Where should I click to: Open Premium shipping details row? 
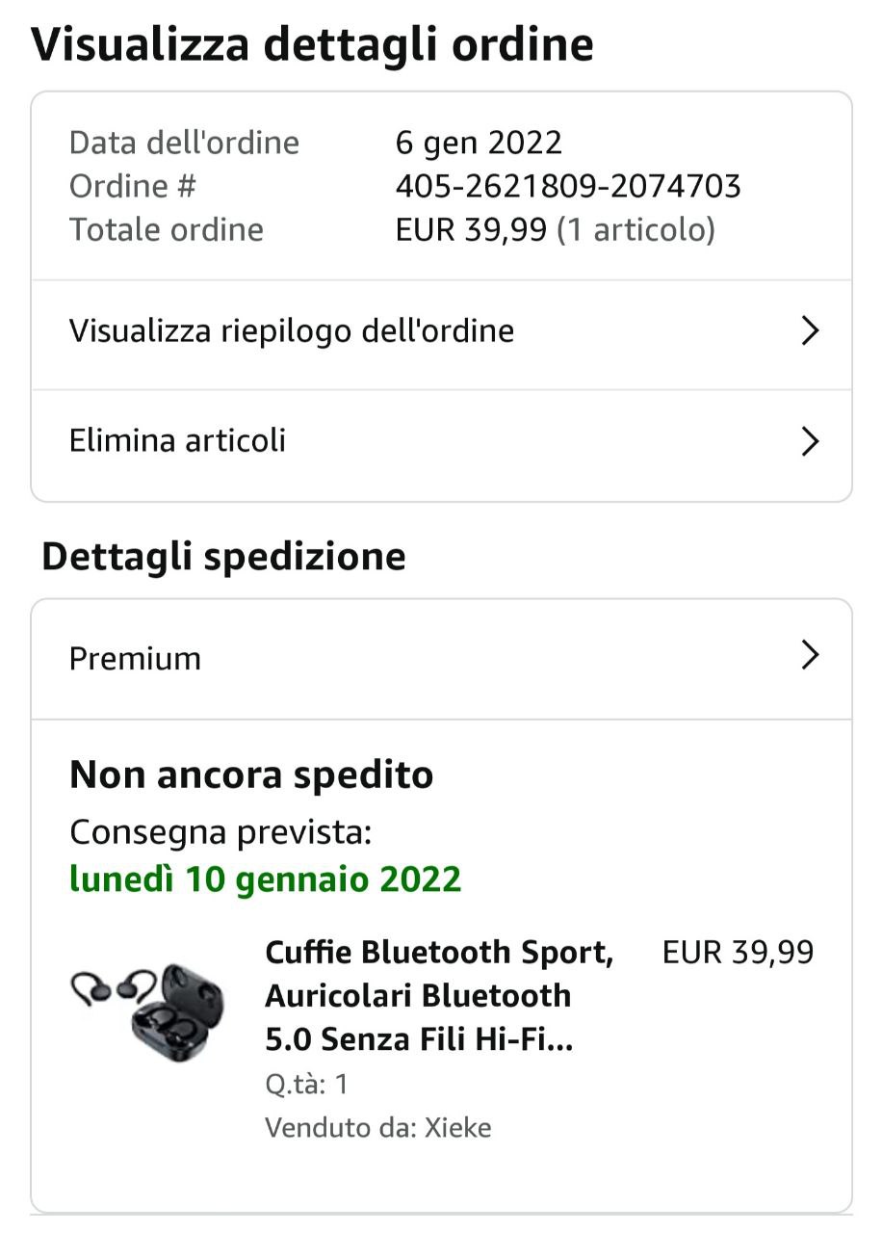tap(135, 659)
